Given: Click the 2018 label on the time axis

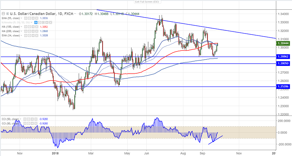Looking at the screenshot, I should tap(55, 153).
